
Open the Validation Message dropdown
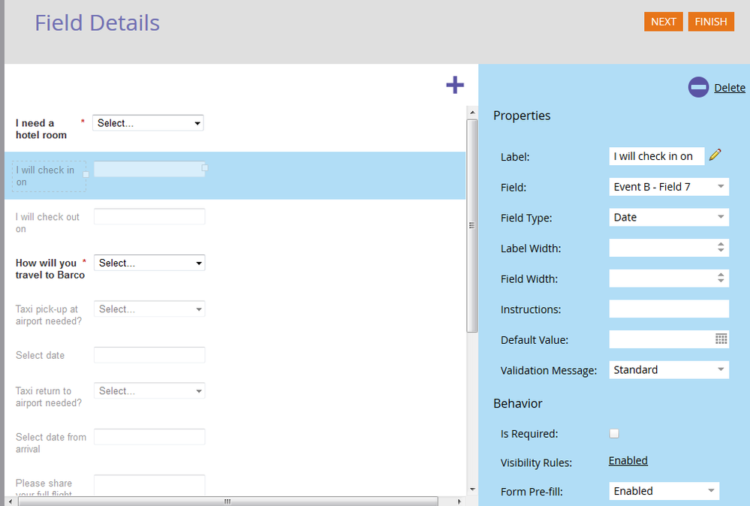[x=668, y=370]
